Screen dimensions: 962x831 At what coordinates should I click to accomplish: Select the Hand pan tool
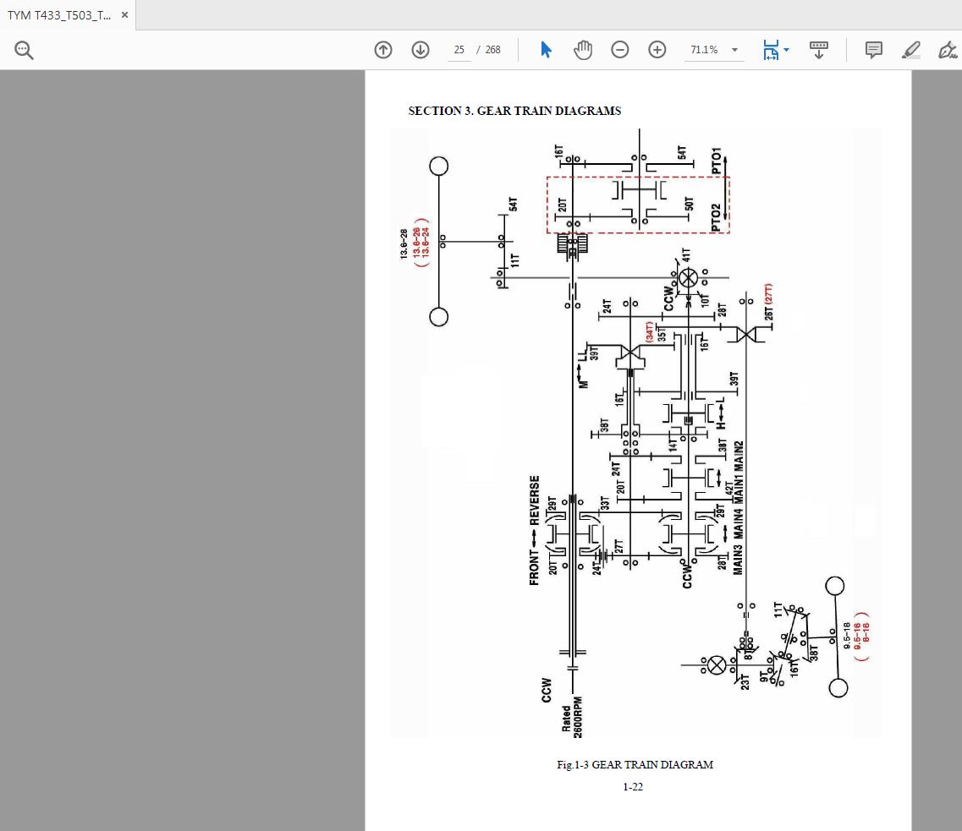click(583, 50)
